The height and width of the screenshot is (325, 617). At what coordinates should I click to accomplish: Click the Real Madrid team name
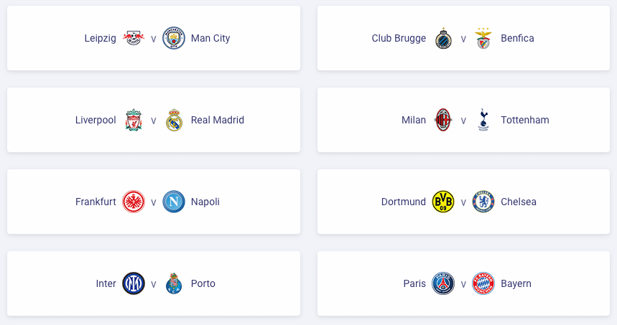[x=218, y=120]
